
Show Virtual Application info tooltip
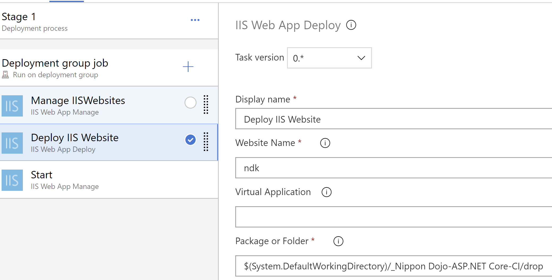pyautogui.click(x=326, y=192)
